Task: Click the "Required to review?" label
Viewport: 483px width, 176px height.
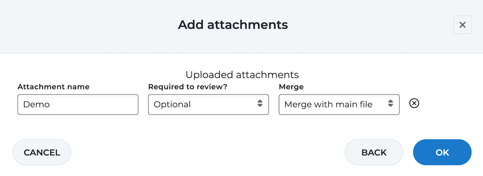Action: click(x=188, y=87)
